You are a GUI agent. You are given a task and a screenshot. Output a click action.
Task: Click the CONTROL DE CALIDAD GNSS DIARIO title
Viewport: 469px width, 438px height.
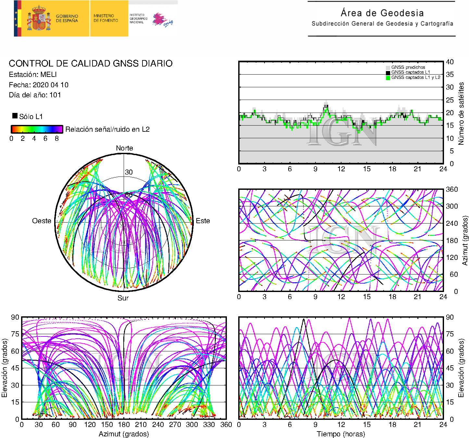coord(91,63)
